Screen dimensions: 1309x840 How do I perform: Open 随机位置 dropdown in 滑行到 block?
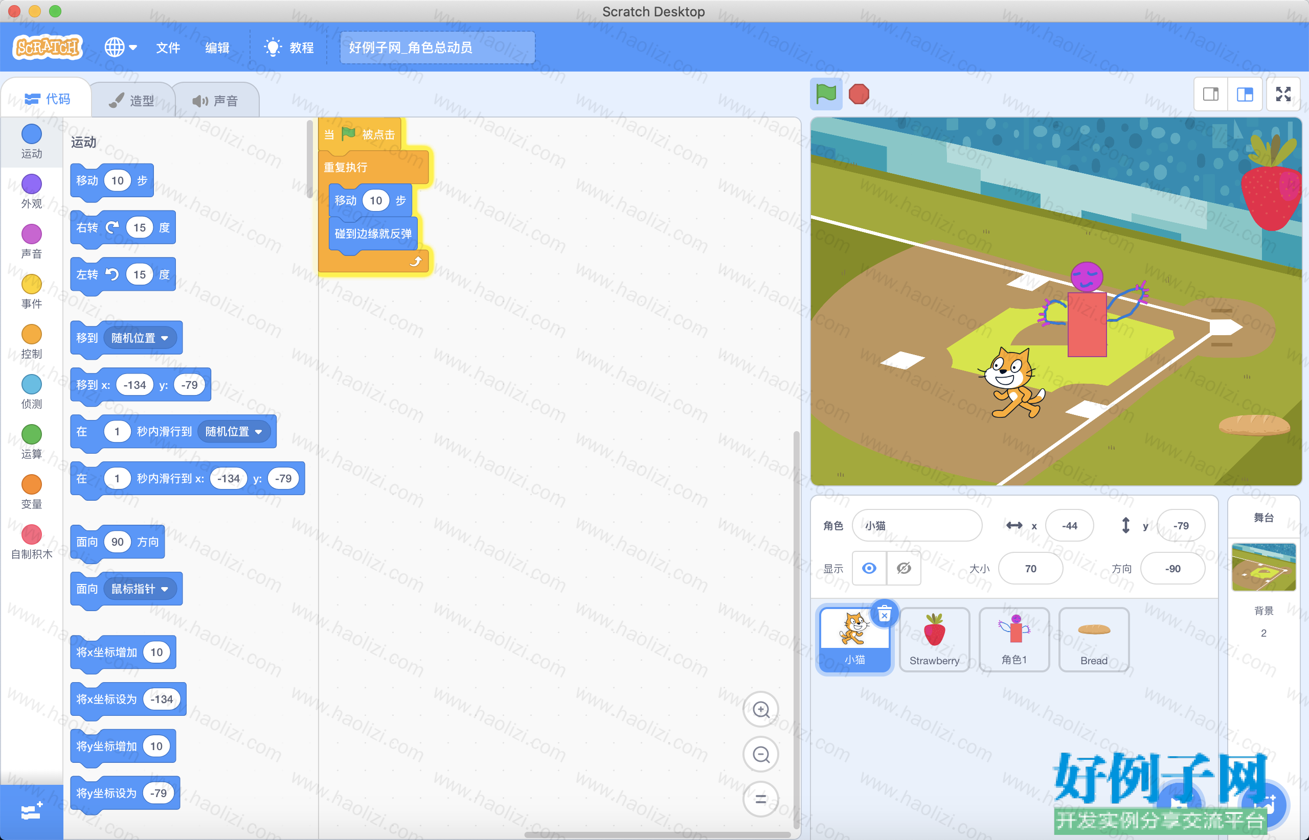click(x=234, y=431)
